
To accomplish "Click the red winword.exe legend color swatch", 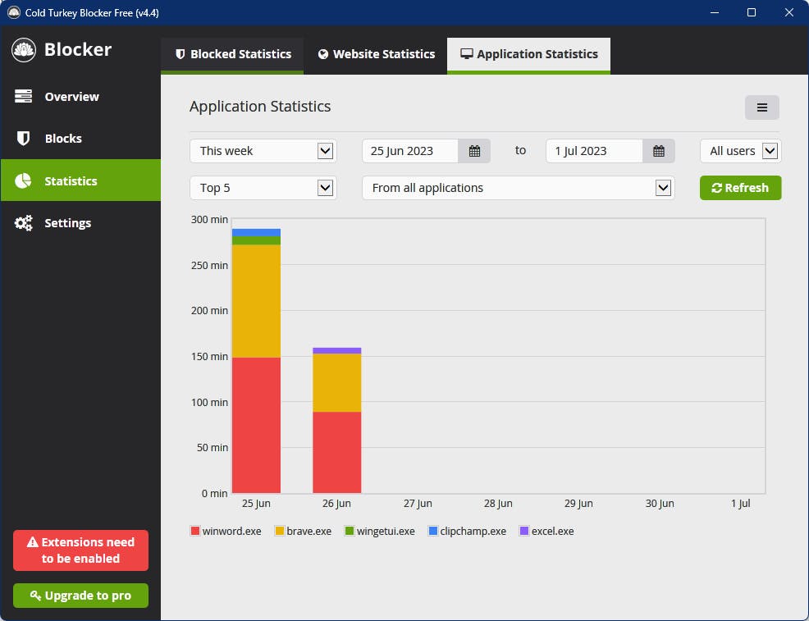I will [193, 531].
